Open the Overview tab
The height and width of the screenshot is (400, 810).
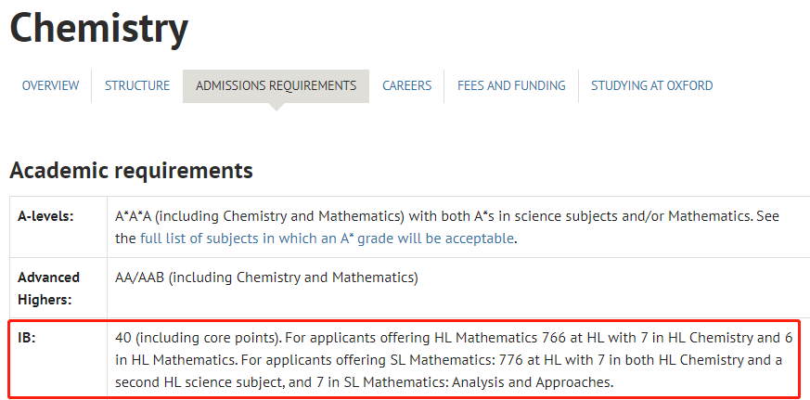click(x=51, y=85)
